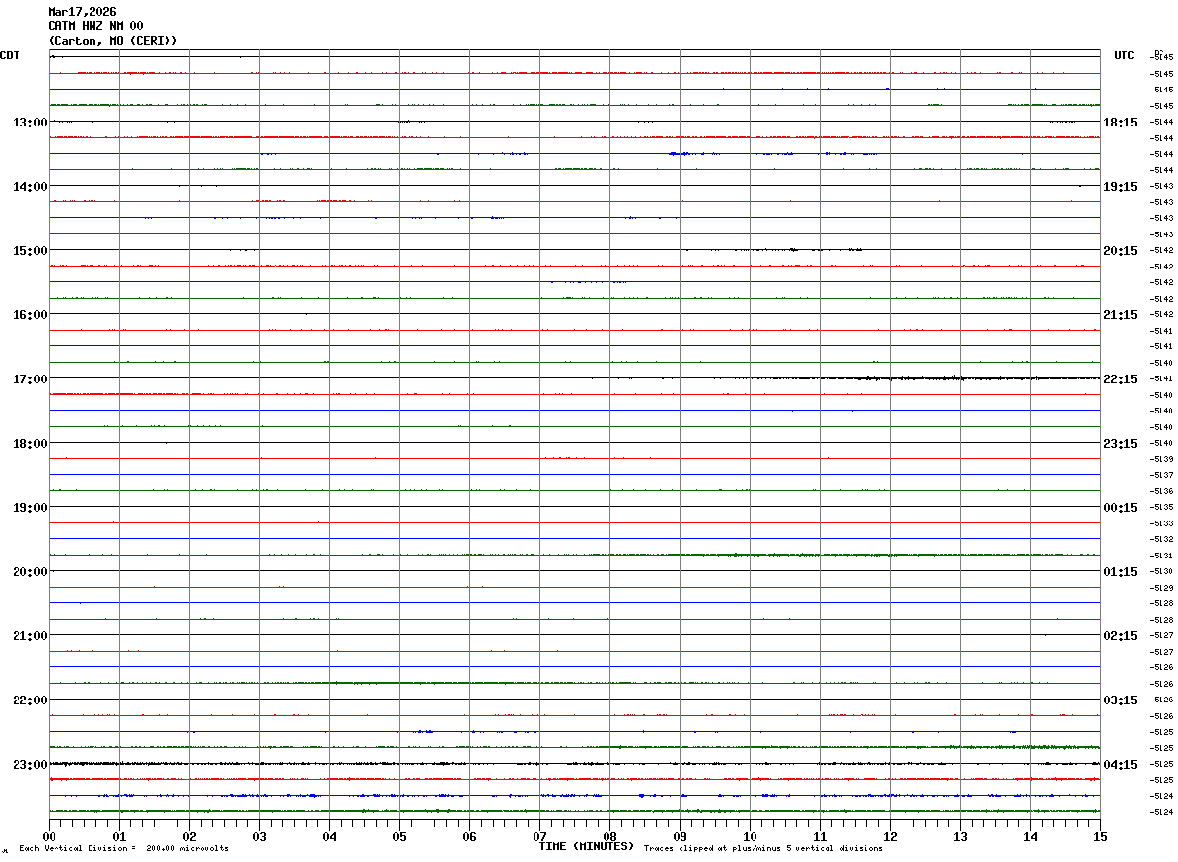Click minute tick label '07' on the axis
The height and width of the screenshot is (862, 1178).
pyautogui.click(x=539, y=836)
